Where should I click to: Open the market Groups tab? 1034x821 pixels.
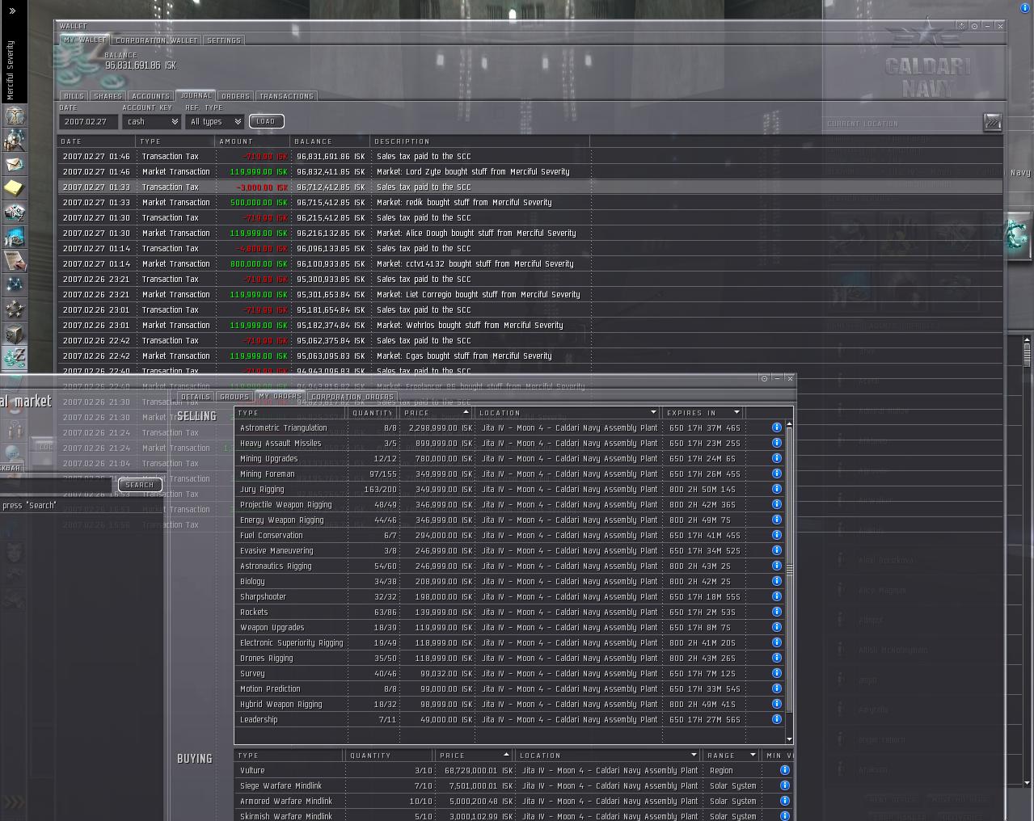point(234,397)
